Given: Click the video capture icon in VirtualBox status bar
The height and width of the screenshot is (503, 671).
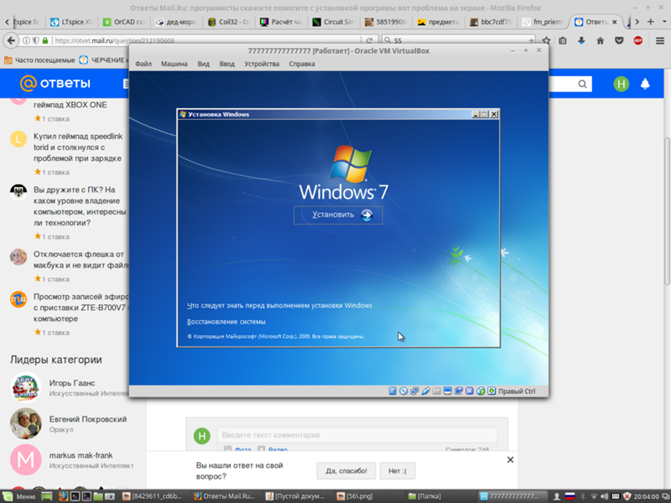Looking at the screenshot, I should [x=458, y=391].
